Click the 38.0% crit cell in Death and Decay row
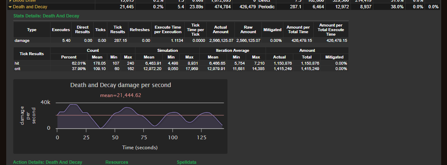Viewport: 447px width, 165px height. click(x=397, y=7)
